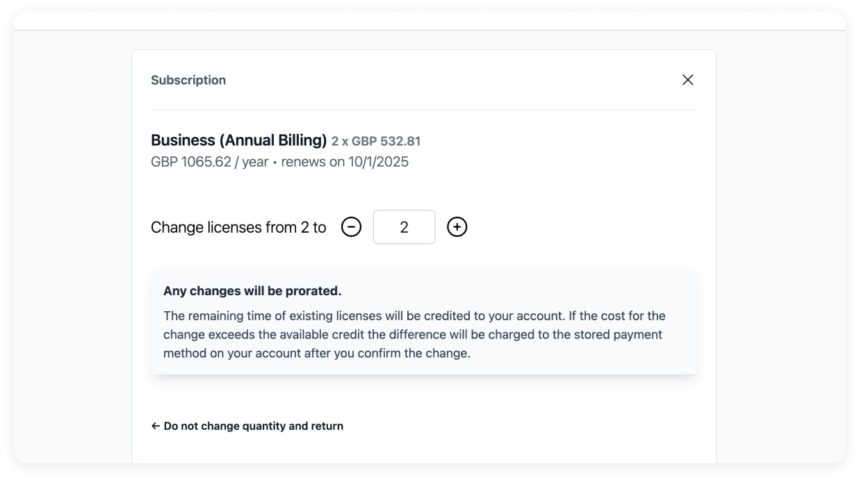Image resolution: width=859 pixels, height=480 pixels.
Task: Click the 'renews on 10/1/2025' renewal date
Action: click(x=345, y=163)
